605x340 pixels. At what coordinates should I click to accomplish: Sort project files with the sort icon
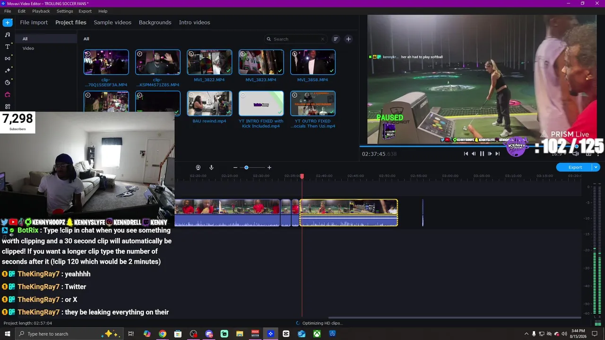[x=336, y=39]
